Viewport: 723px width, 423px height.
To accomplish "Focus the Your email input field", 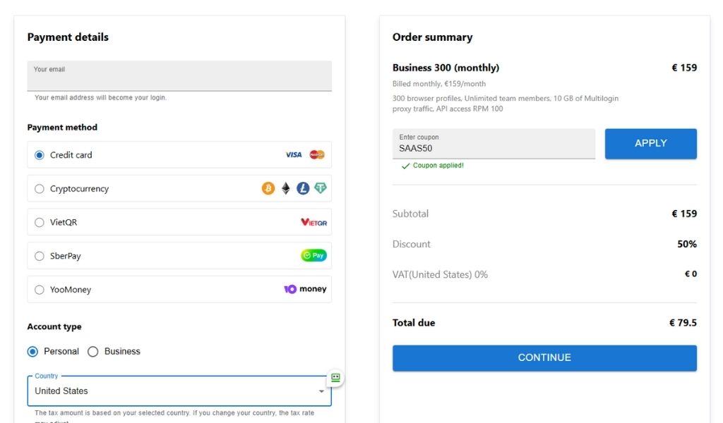I will pyautogui.click(x=179, y=79).
